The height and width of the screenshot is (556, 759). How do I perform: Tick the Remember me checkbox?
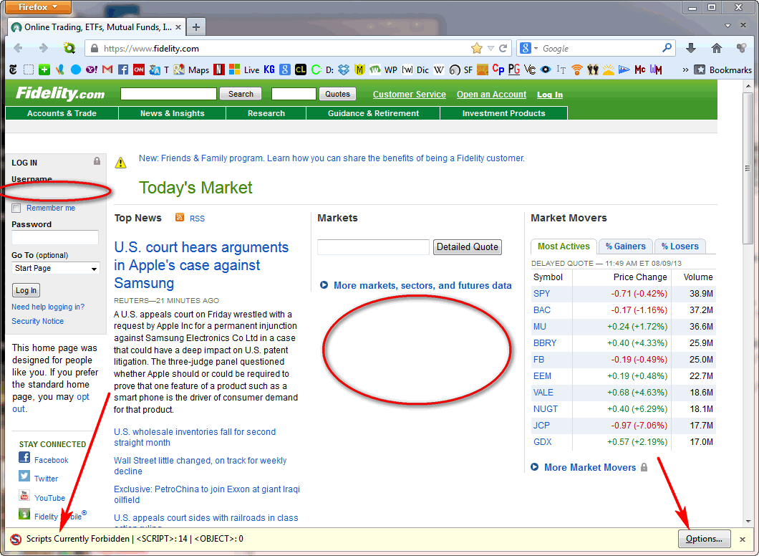[x=16, y=208]
